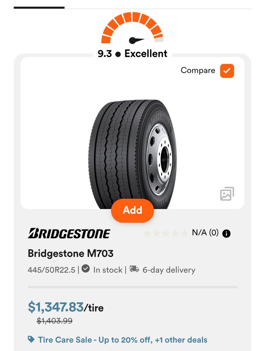Click the five-star rating row
Viewport: 265px width, 351px height.
166,233
